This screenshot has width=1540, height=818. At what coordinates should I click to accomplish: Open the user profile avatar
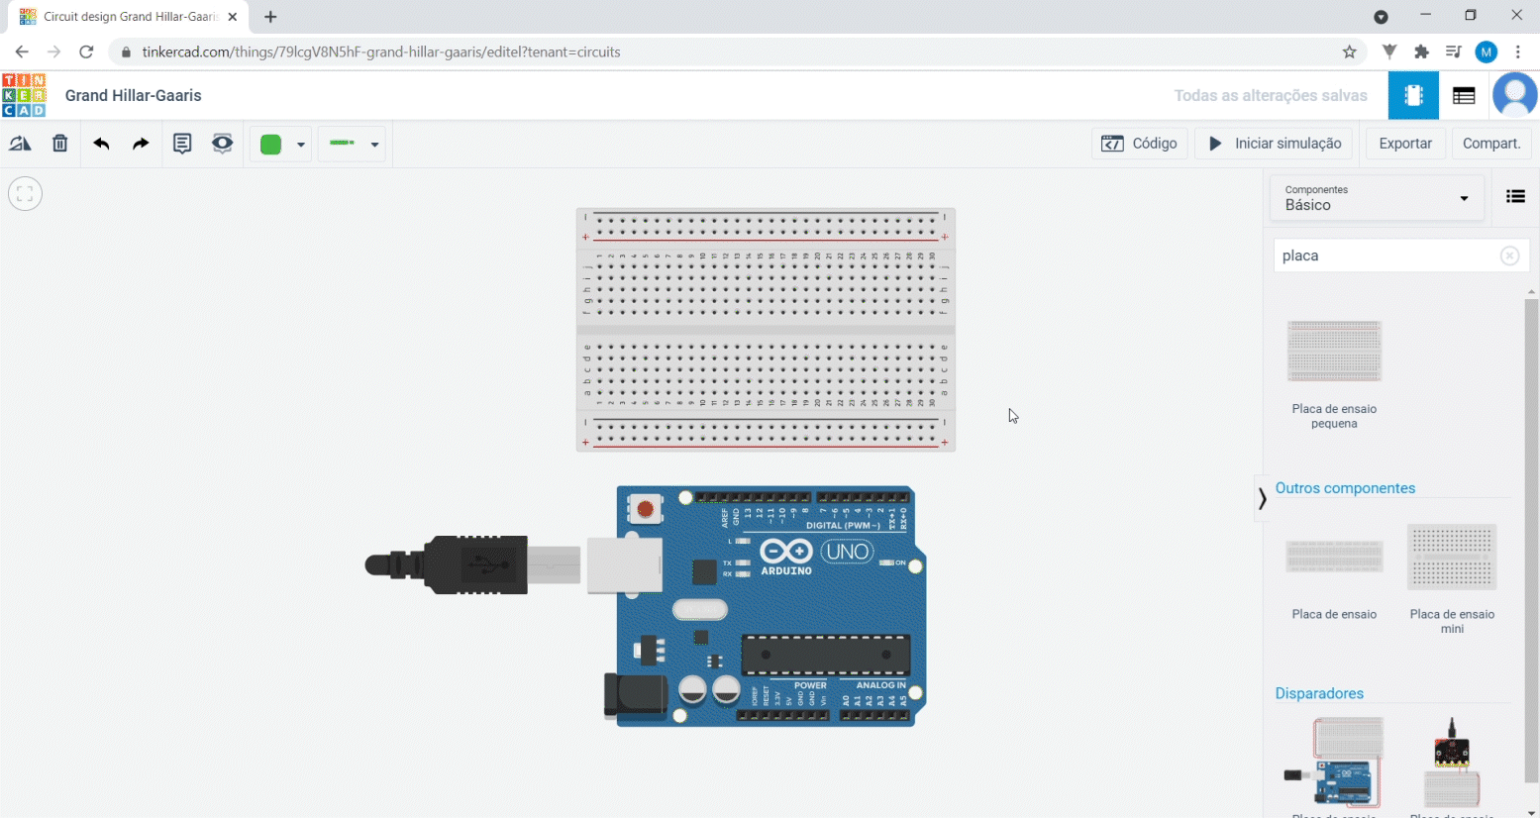[x=1514, y=95]
